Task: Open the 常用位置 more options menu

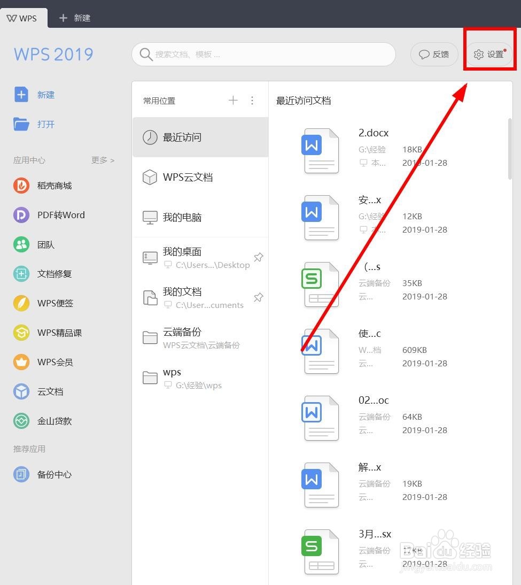Action: pos(252,101)
